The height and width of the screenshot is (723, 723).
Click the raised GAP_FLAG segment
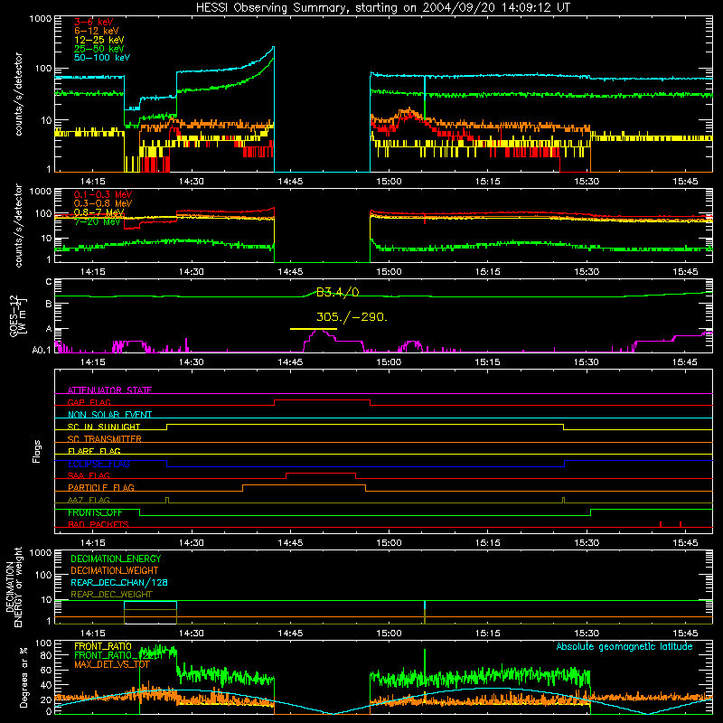coord(322,400)
